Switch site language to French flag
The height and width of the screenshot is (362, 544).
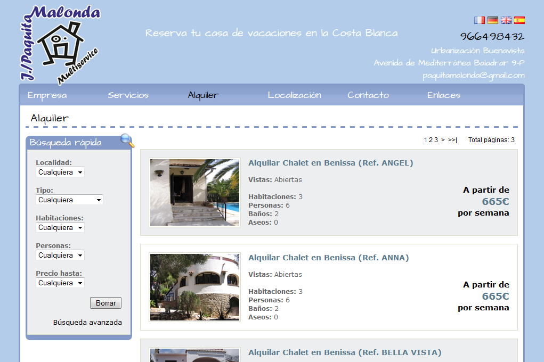click(480, 20)
